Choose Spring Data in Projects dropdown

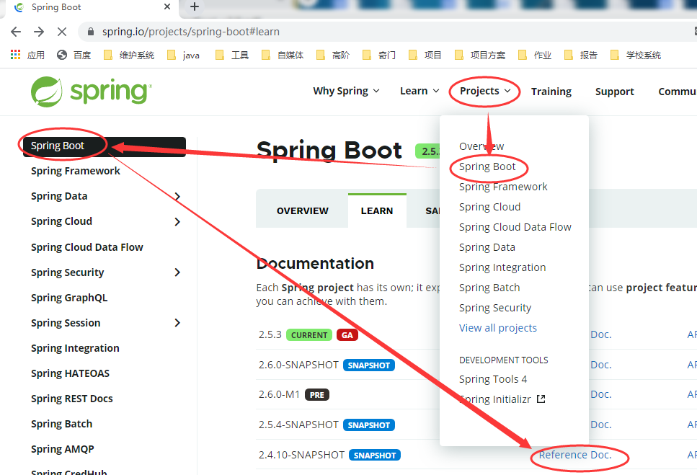(x=487, y=247)
